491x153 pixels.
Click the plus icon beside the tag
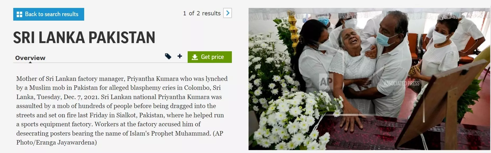click(x=180, y=56)
